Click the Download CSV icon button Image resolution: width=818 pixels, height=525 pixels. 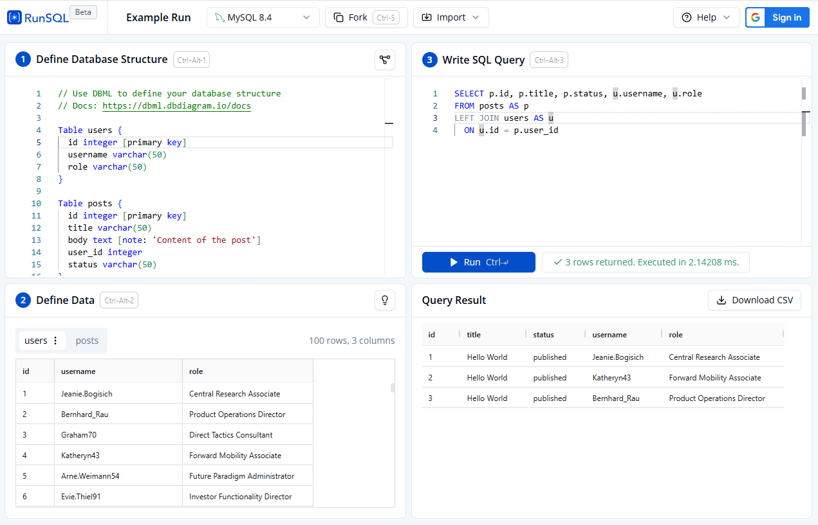[x=721, y=300]
